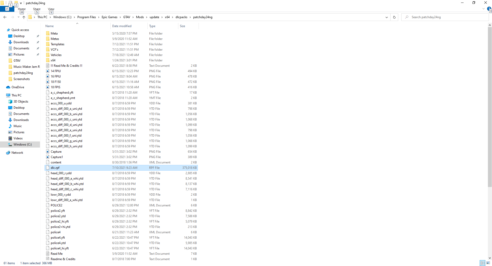Go back to the previous folder

[5, 17]
